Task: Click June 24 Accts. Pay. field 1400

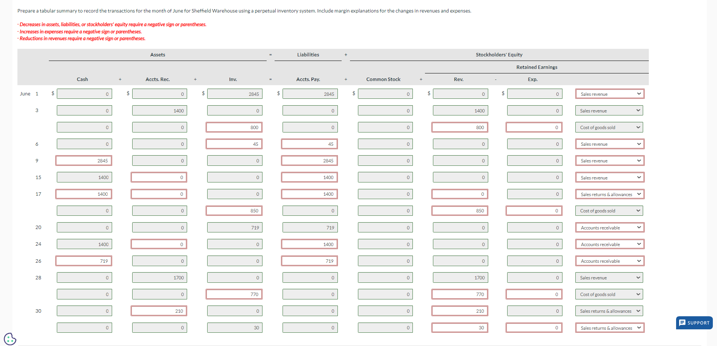Action: point(309,244)
